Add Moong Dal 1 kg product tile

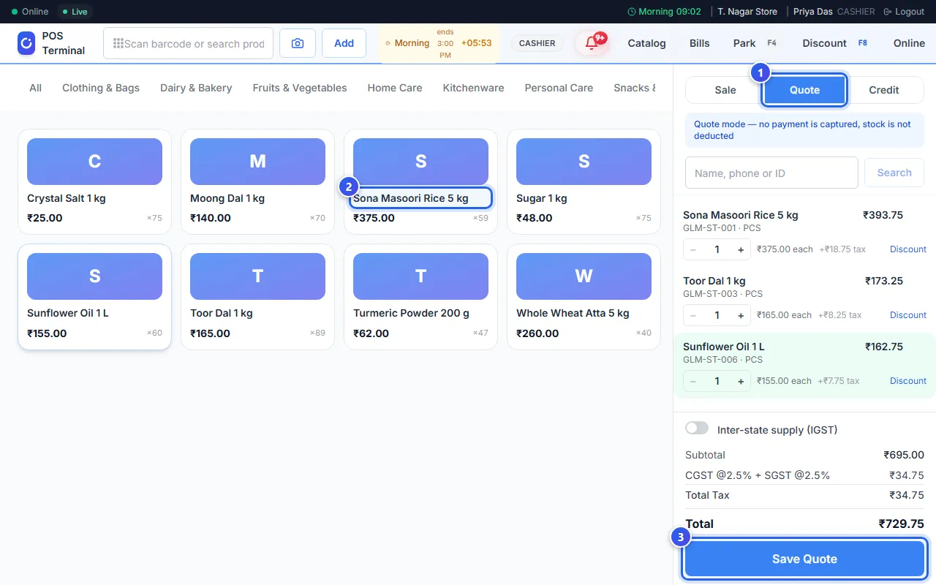257,182
